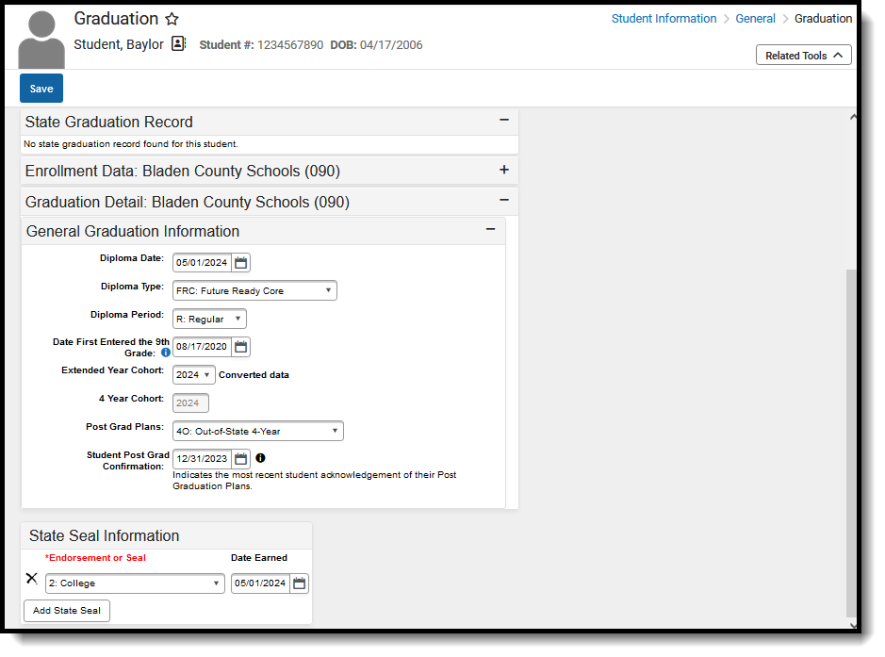The image size is (885, 657).
Task: Open calendar picker for Date First Entered 9th Grade
Action: (241, 347)
